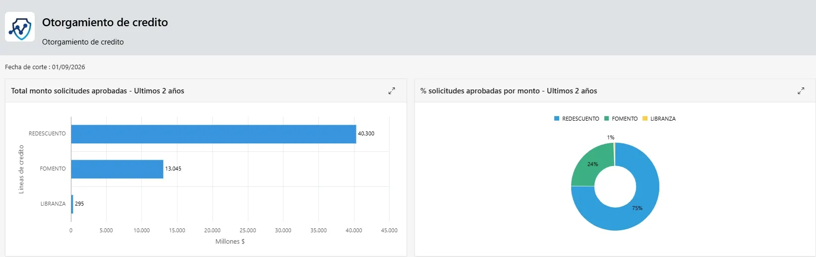Expand the Total monto solicitudes aprobadas chart
The width and height of the screenshot is (816, 257).
click(392, 91)
